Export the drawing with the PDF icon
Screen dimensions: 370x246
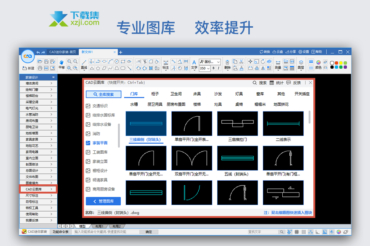46,68
